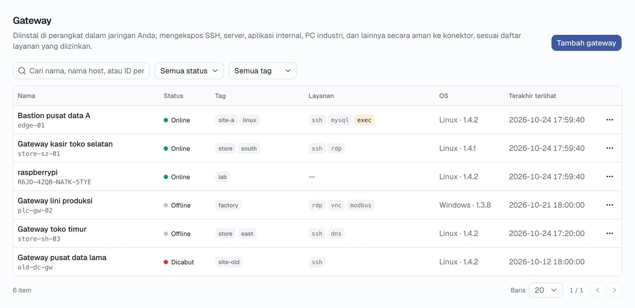The width and height of the screenshot is (635, 308).
Task: Go to the next page arrow
Action: (x=614, y=290)
